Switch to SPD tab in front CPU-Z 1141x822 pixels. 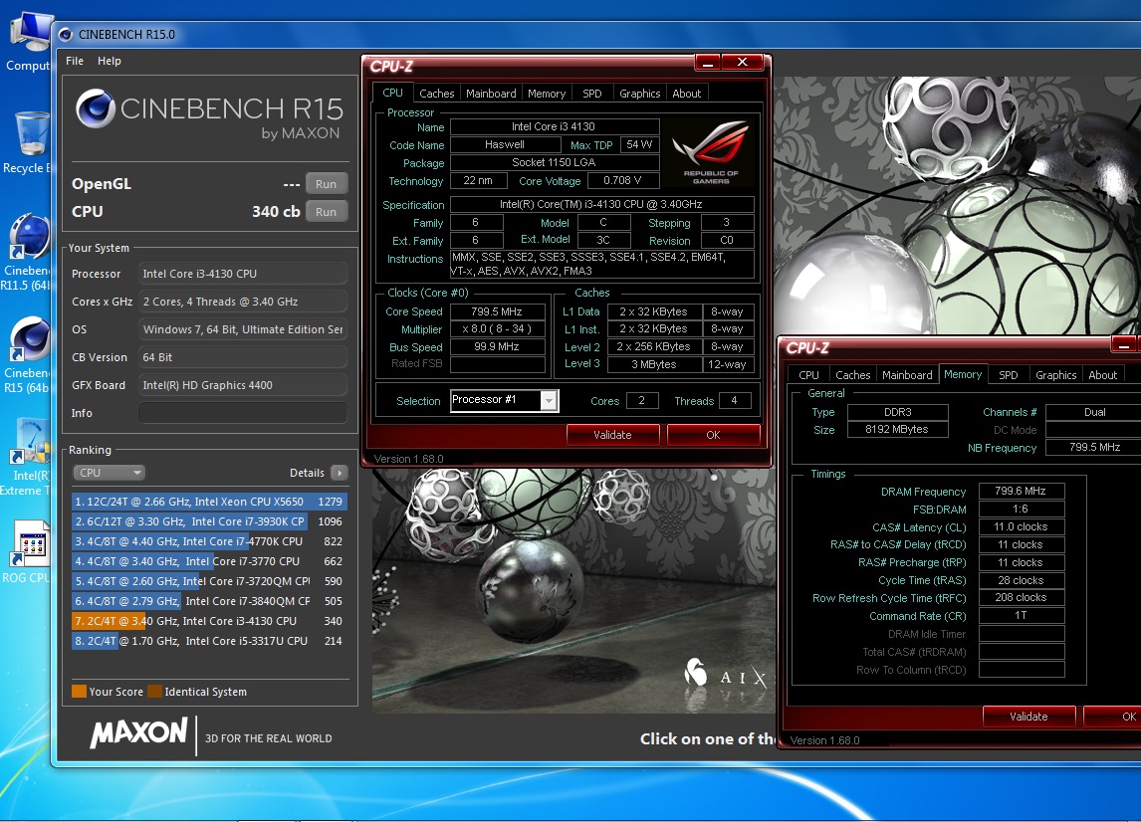tap(592, 94)
